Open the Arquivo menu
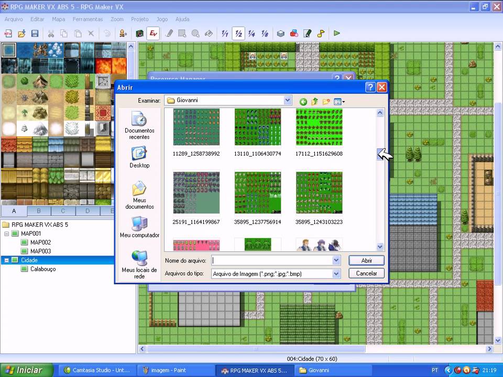This screenshot has width=503, height=377. [x=14, y=19]
